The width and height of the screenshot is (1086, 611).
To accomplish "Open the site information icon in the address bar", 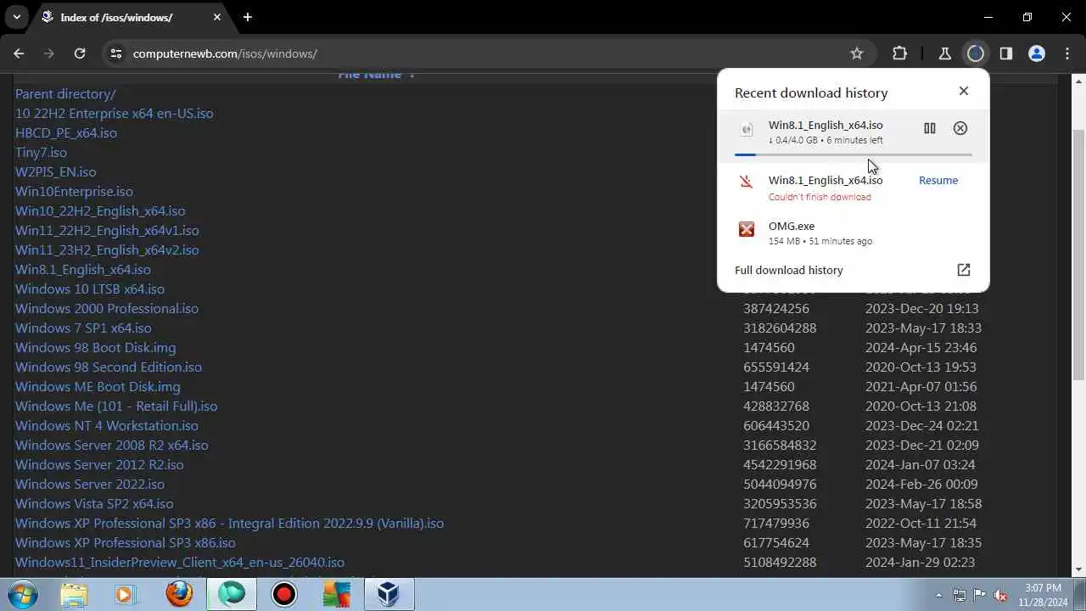I will 116,53.
